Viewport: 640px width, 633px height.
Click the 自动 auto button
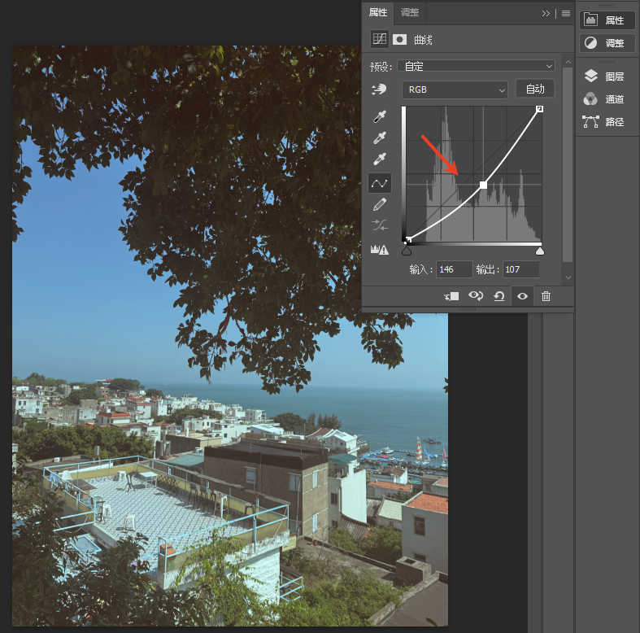pyautogui.click(x=535, y=89)
